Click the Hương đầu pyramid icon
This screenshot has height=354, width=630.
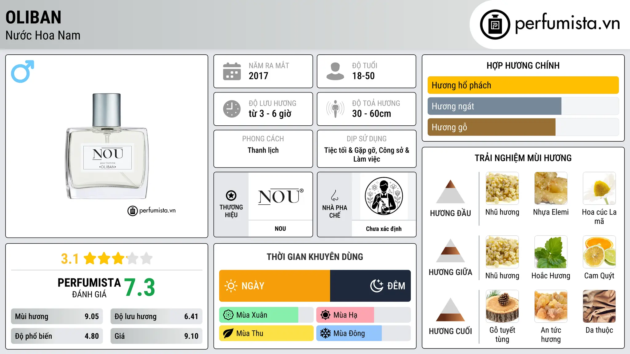(450, 191)
